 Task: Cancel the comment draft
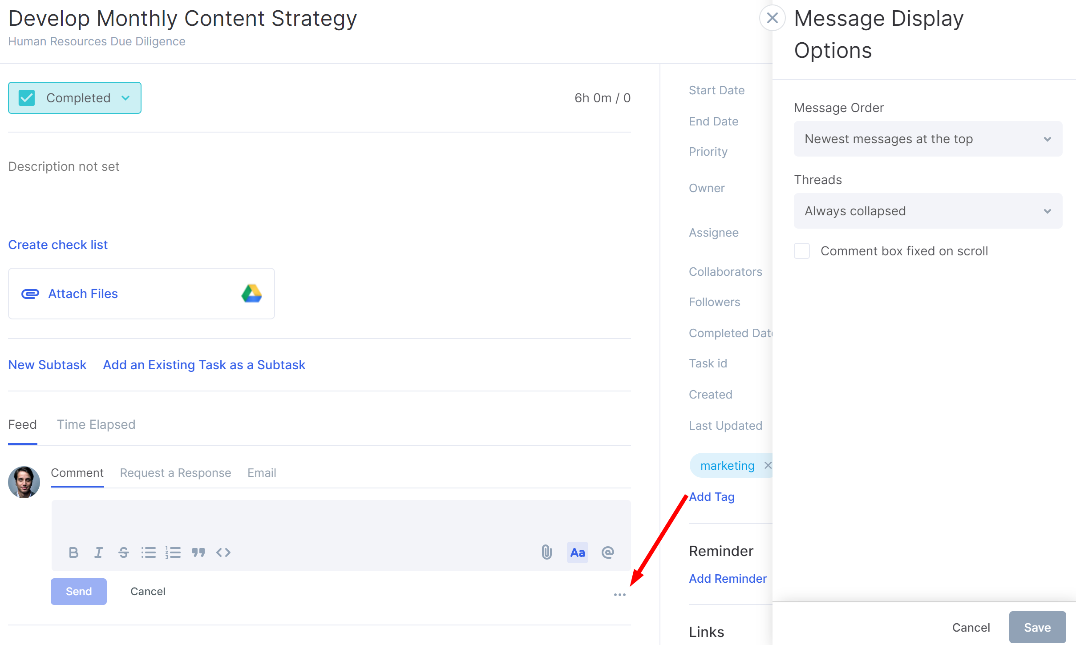pos(148,592)
